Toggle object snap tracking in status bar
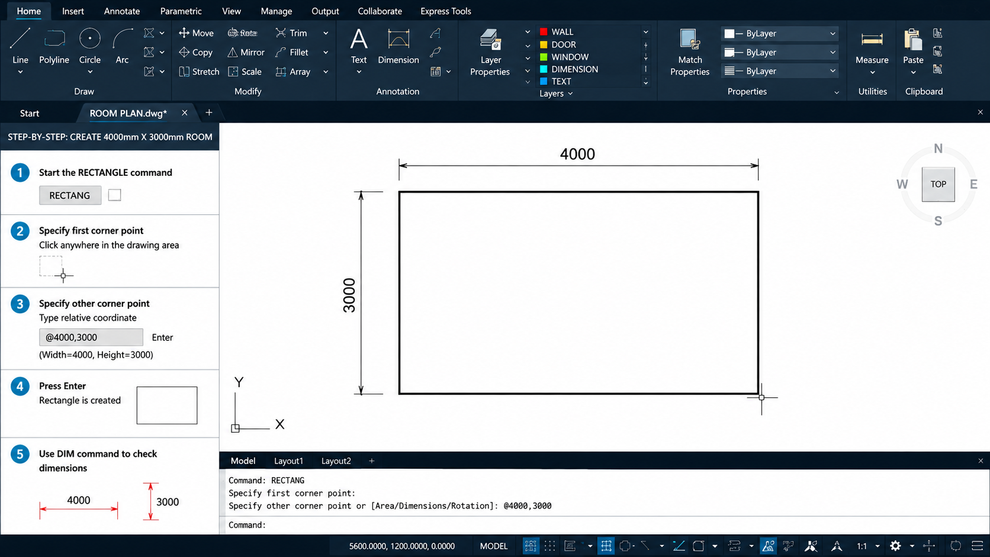This screenshot has height=557, width=990. tap(679, 546)
